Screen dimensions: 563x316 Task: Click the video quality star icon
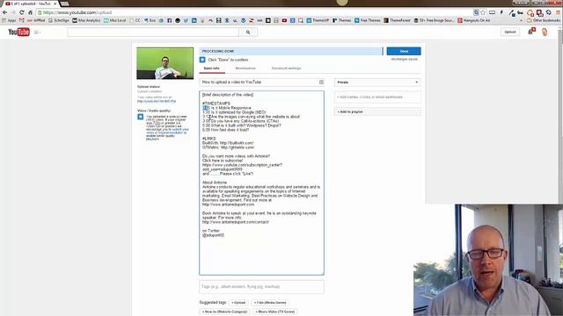(141, 117)
